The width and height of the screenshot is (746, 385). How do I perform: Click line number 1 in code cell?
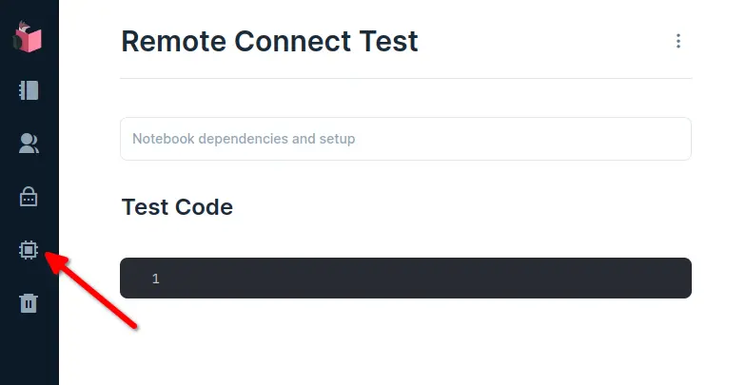point(156,279)
